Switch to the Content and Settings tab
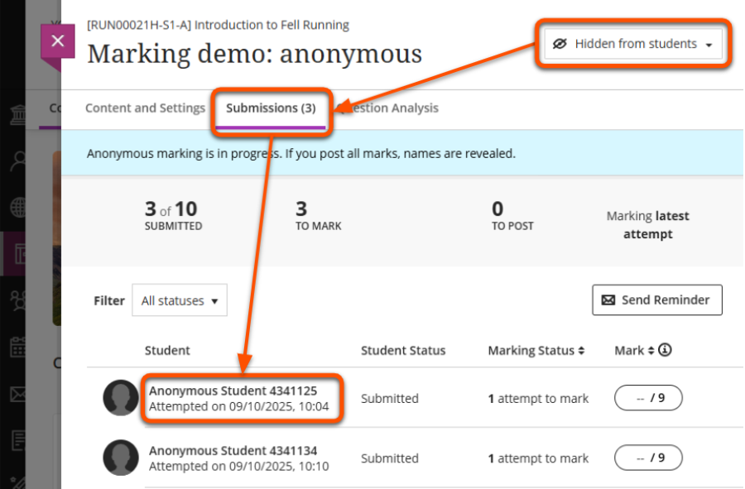This screenshot has height=489, width=745. pyautogui.click(x=145, y=108)
